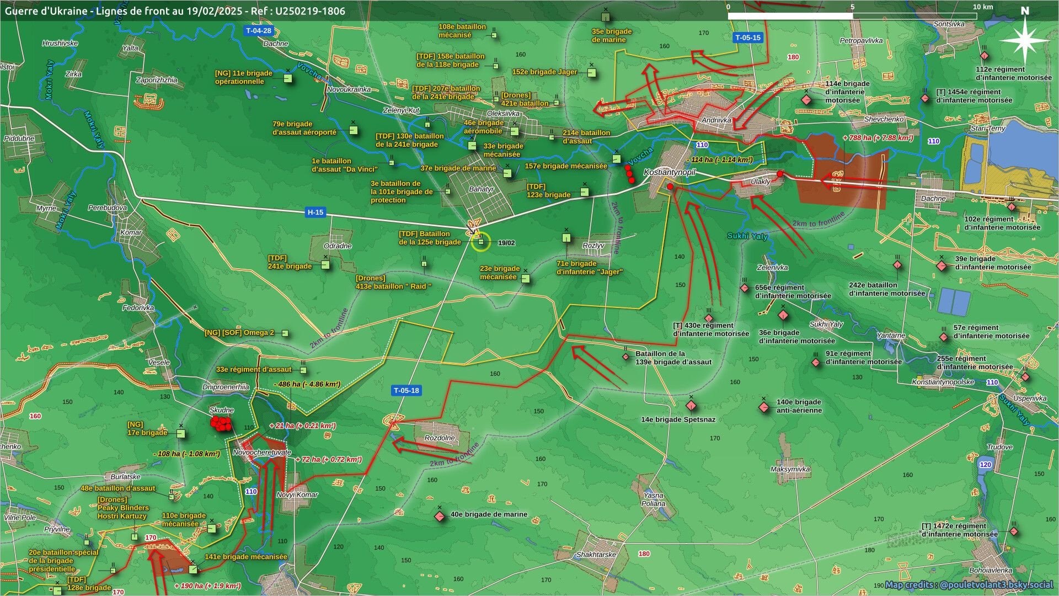Select the 656e régiment diamond marker

[745, 288]
